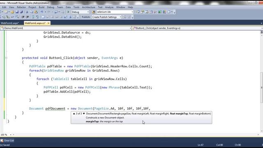Decrease line indent with the outdent icon
The height and width of the screenshot is (148, 263).
23,17
